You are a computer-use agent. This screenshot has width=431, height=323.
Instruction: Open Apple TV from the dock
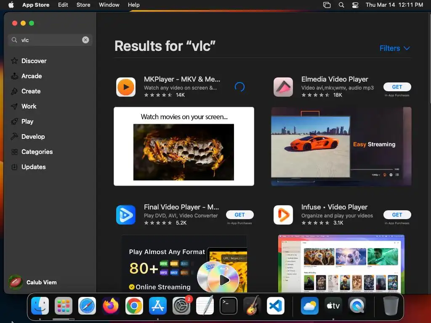(x=333, y=305)
